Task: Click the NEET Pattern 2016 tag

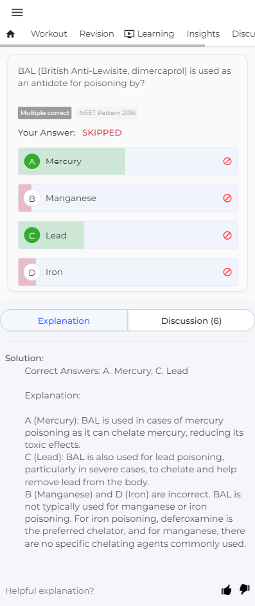Action: [x=107, y=113]
